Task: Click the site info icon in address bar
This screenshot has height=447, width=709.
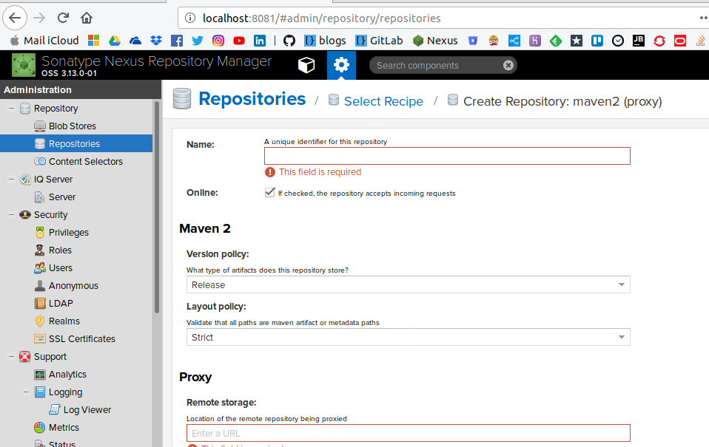Action: 190,18
